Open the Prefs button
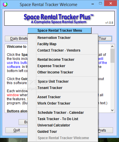 point(105,130)
